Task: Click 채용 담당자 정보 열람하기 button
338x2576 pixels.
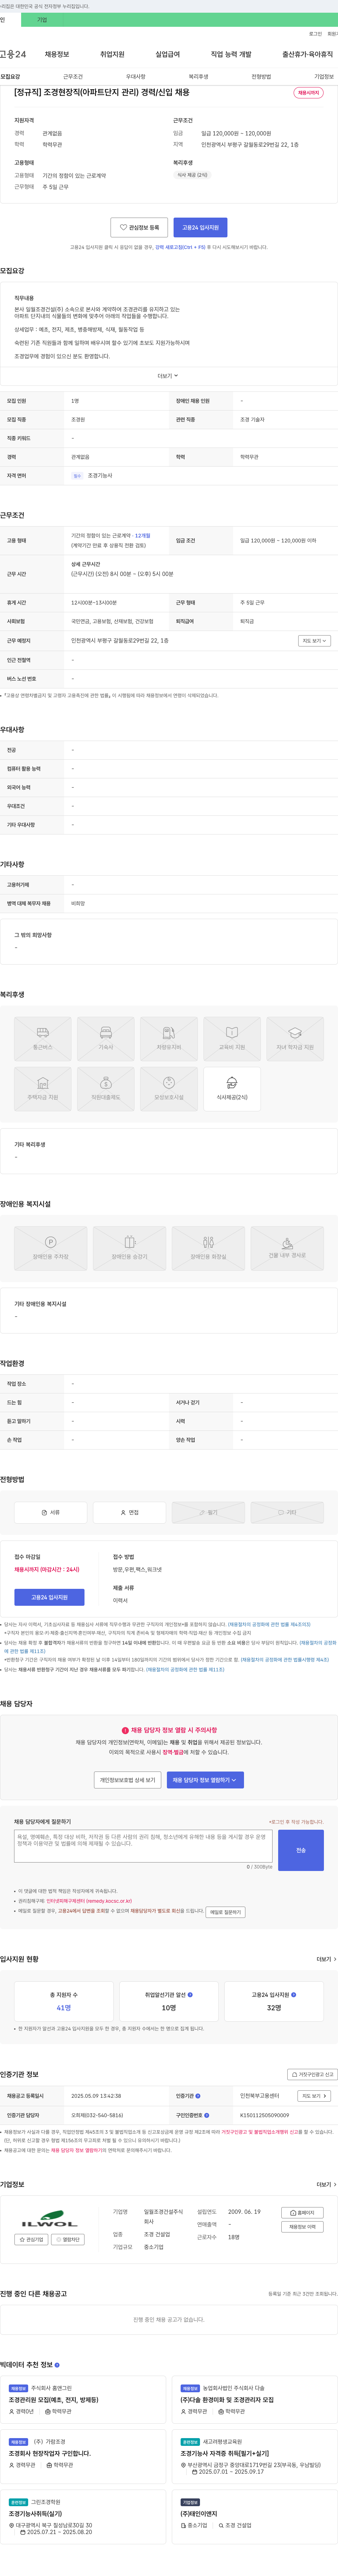Action: tap(205, 1780)
